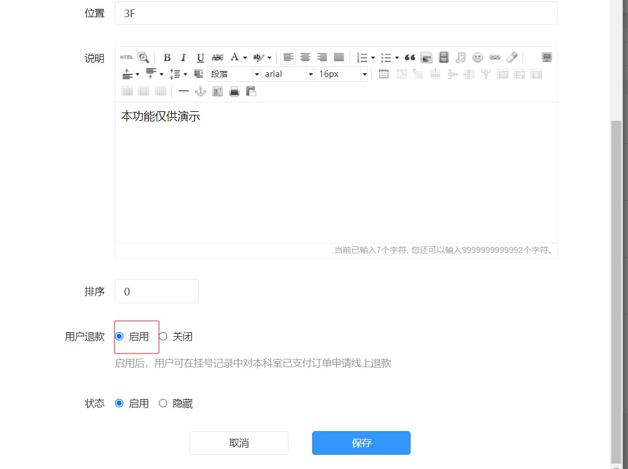Open the arial font family dropdown
This screenshot has width=628, height=469.
pyautogui.click(x=287, y=74)
